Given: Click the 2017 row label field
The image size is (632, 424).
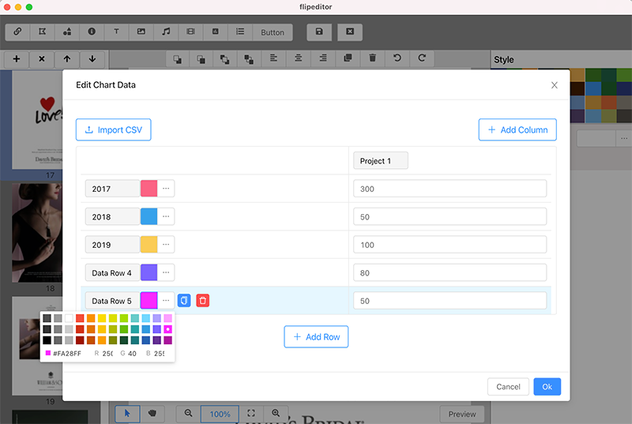Looking at the screenshot, I should [112, 189].
